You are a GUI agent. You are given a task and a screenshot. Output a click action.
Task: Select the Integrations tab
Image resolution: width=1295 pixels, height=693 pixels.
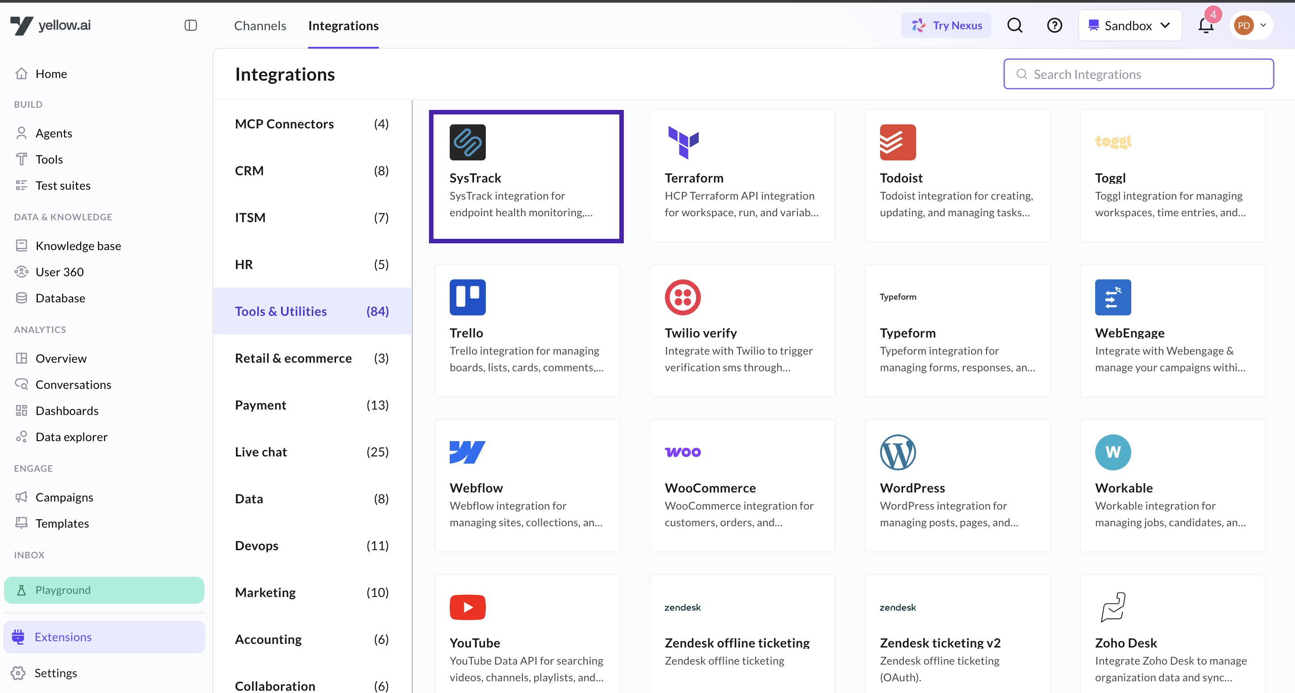click(x=343, y=26)
